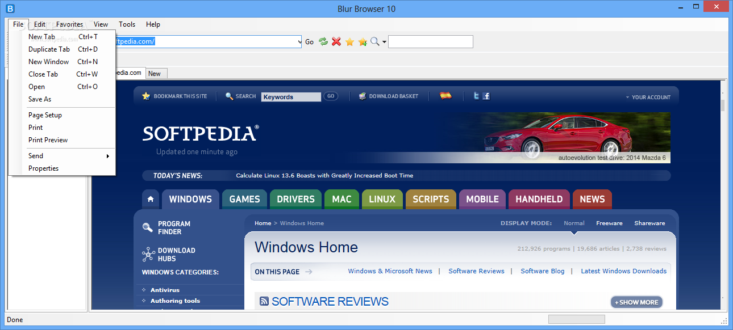Click the toolbar search text field
This screenshot has height=330, width=733.
430,42
